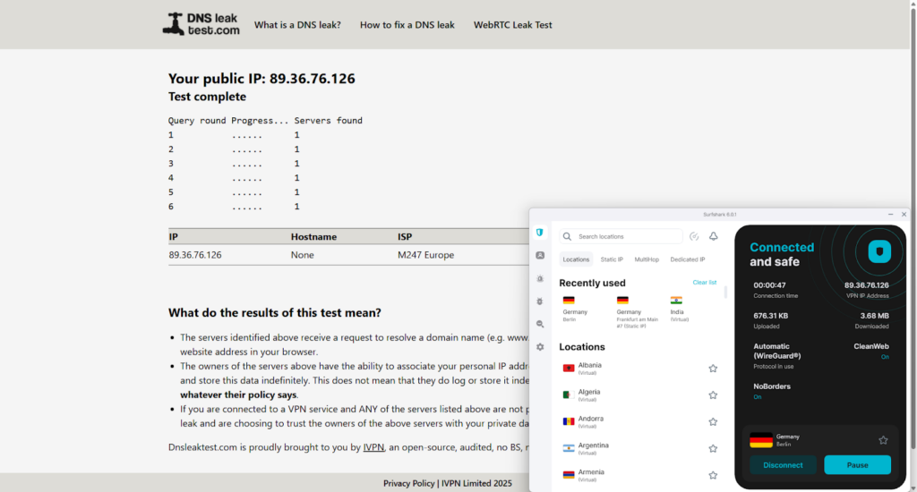
Task: Click the None hostname cell
Action: (303, 255)
